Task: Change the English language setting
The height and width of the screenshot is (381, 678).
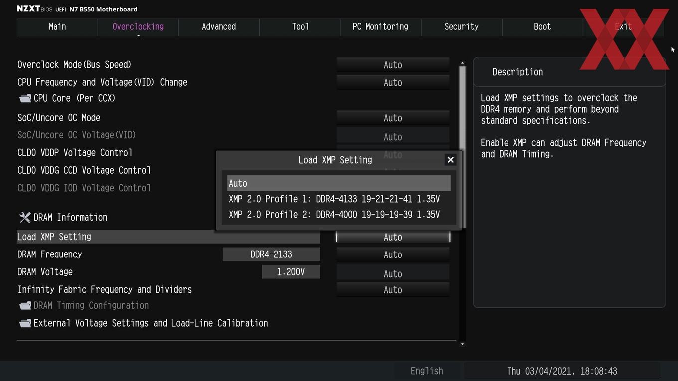Action: [x=427, y=371]
